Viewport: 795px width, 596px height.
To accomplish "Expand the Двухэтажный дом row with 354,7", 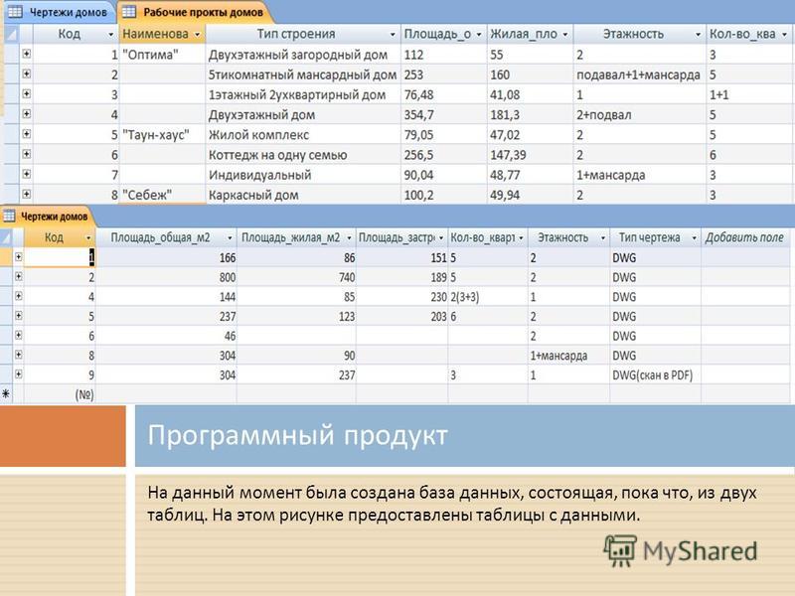I will 27,114.
